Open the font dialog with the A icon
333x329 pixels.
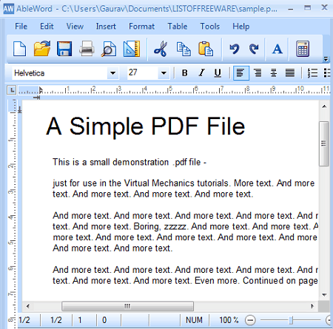click(x=277, y=49)
